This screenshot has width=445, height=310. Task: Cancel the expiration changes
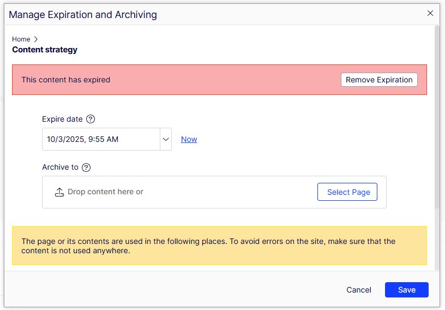click(x=359, y=290)
